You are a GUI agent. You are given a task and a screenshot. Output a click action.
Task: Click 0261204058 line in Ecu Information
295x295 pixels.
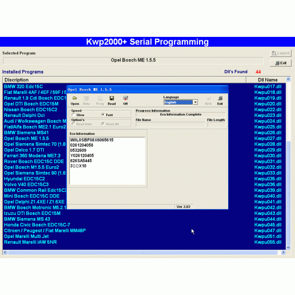click(x=82, y=145)
